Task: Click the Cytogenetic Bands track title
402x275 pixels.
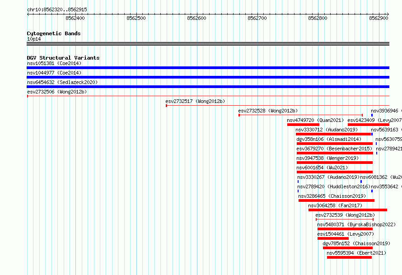Action: point(54,33)
